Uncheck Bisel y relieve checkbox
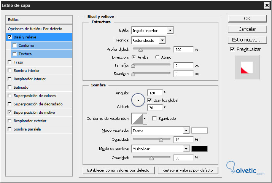Screen dimensions: 272x183 (10, 37)
